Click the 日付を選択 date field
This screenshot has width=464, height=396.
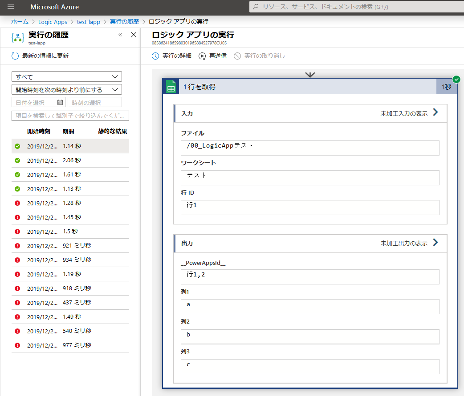point(39,103)
